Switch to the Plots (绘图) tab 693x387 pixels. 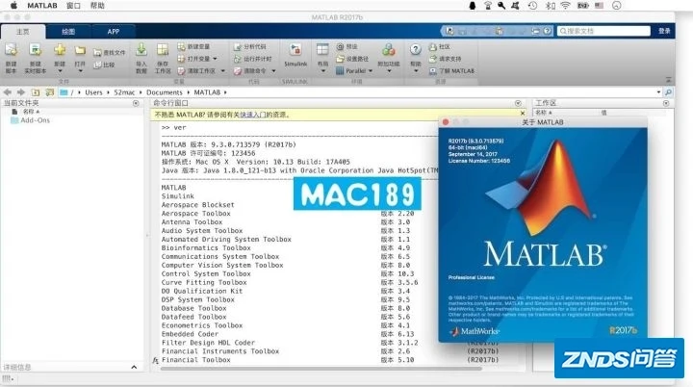pyautogui.click(x=68, y=32)
